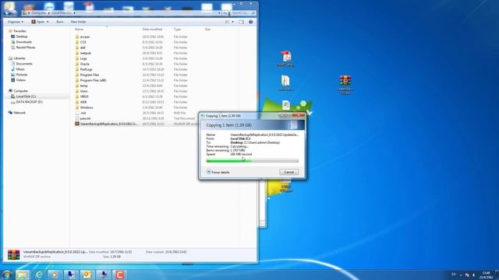
Task: Click the Windows Start button
Action: (6, 275)
